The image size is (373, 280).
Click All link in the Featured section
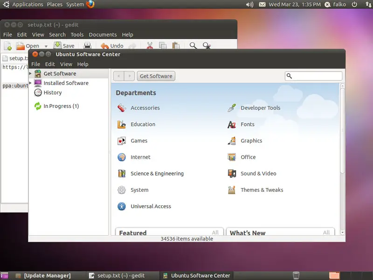215,232
